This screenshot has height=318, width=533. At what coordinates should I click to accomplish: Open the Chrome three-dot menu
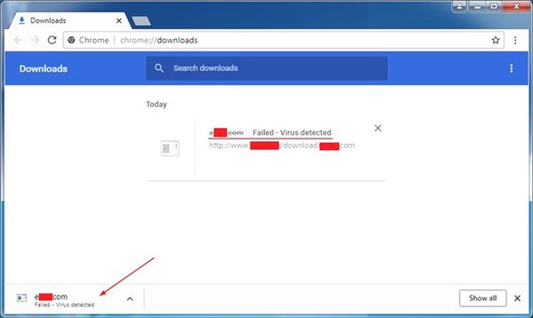[x=516, y=40]
